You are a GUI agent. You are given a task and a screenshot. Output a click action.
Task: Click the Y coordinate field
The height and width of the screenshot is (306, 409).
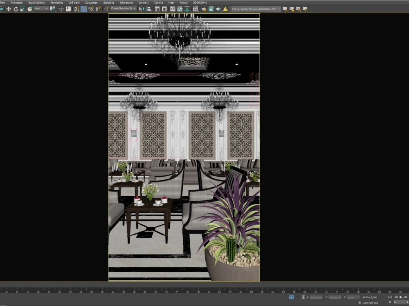click(x=335, y=297)
